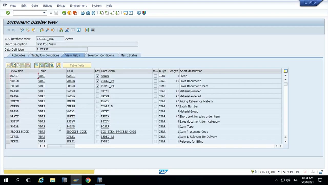Click the Help question mark icon
328x185 pixels.
[139, 13]
